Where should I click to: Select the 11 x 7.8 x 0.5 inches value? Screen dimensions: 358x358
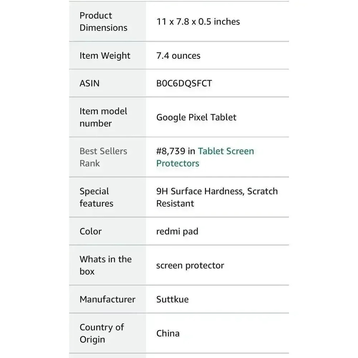(x=198, y=22)
